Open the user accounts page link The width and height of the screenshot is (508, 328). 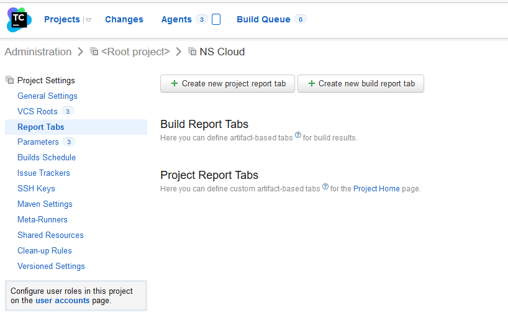click(62, 301)
